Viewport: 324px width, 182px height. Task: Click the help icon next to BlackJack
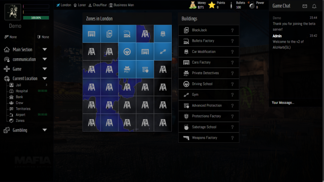tap(232, 30)
